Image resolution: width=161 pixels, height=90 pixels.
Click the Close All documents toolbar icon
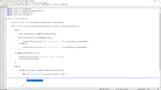pyautogui.click(x=11, y=4)
